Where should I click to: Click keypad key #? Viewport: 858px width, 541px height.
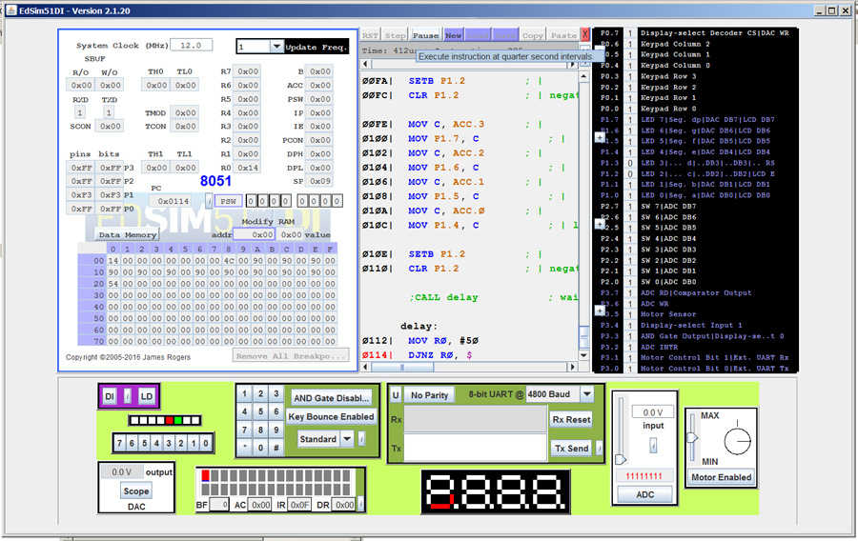276,448
